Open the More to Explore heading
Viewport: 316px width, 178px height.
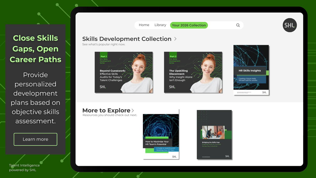(x=106, y=110)
